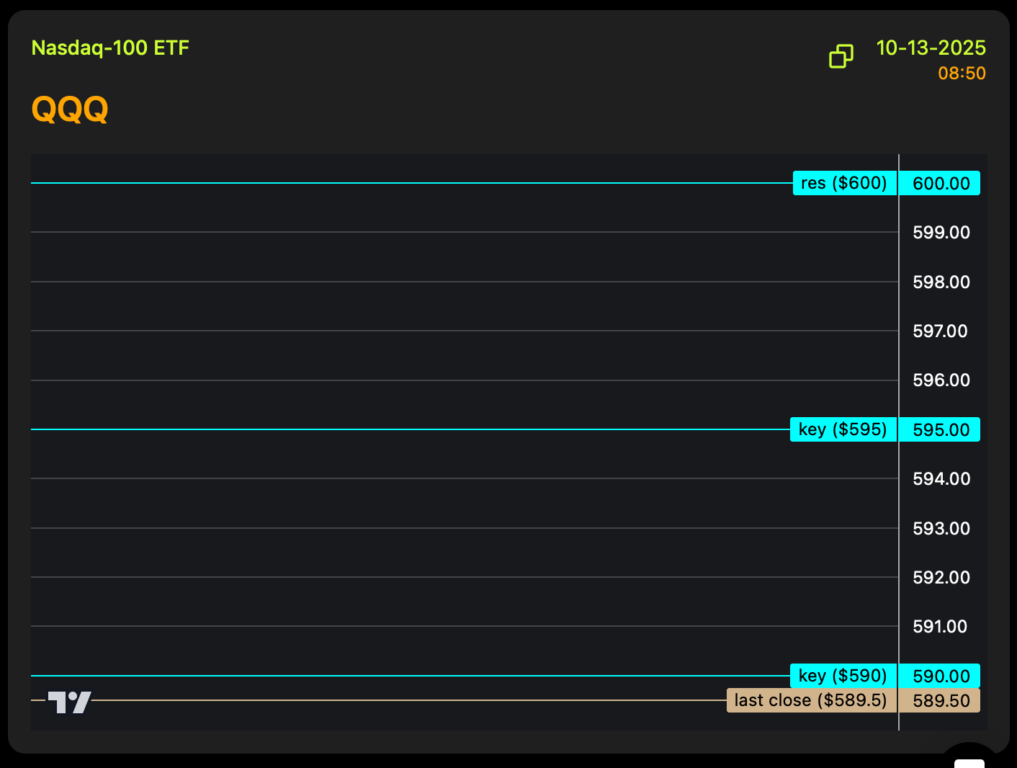The height and width of the screenshot is (768, 1017).
Task: Click the 591.00 price axis value
Action: (x=940, y=627)
